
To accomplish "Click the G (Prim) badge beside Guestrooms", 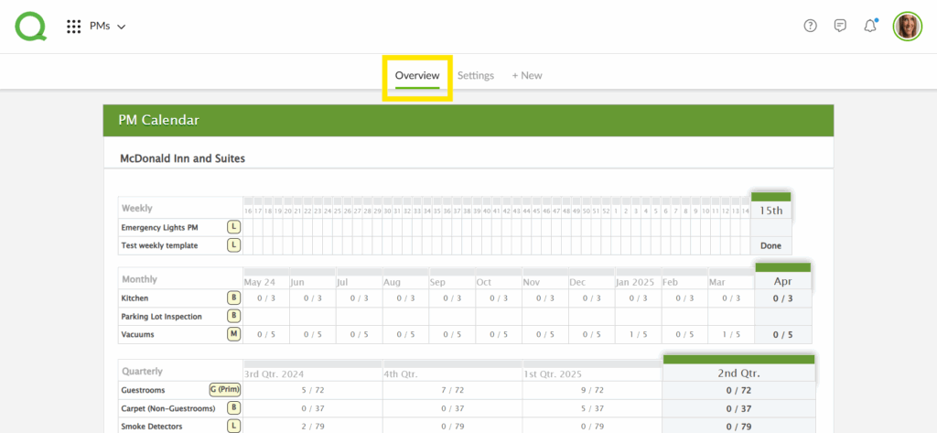I will tap(224, 389).
